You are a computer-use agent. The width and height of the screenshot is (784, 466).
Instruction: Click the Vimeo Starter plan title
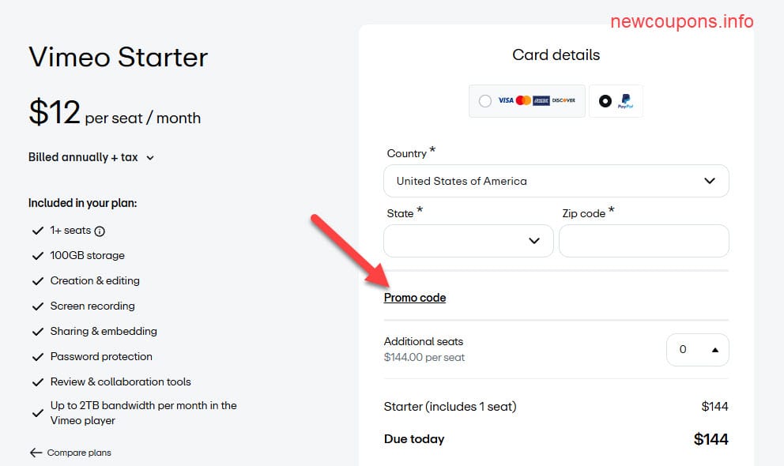pyautogui.click(x=119, y=57)
